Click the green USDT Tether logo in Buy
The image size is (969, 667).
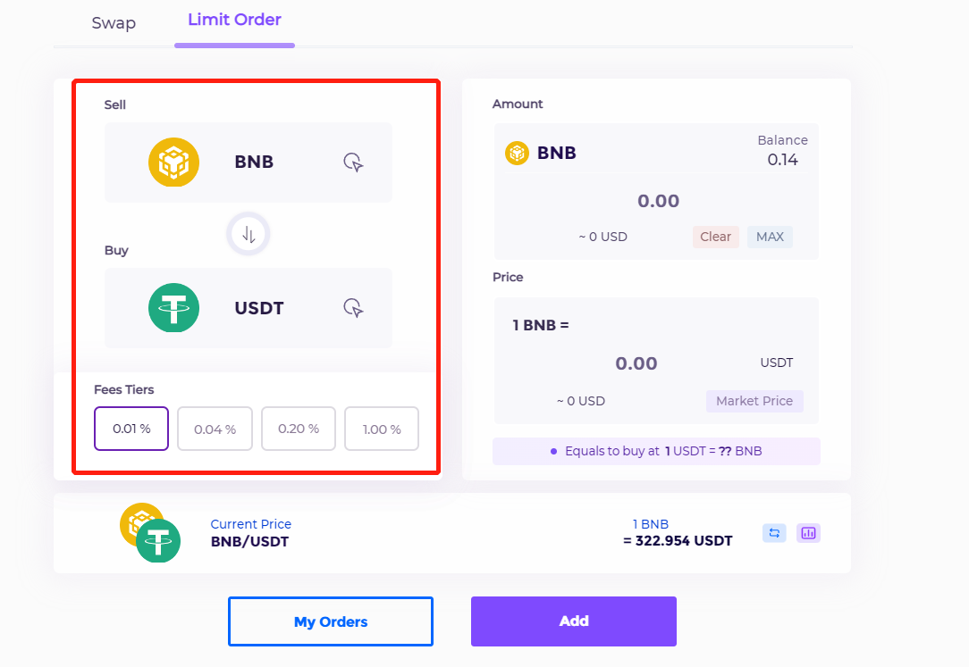click(173, 308)
